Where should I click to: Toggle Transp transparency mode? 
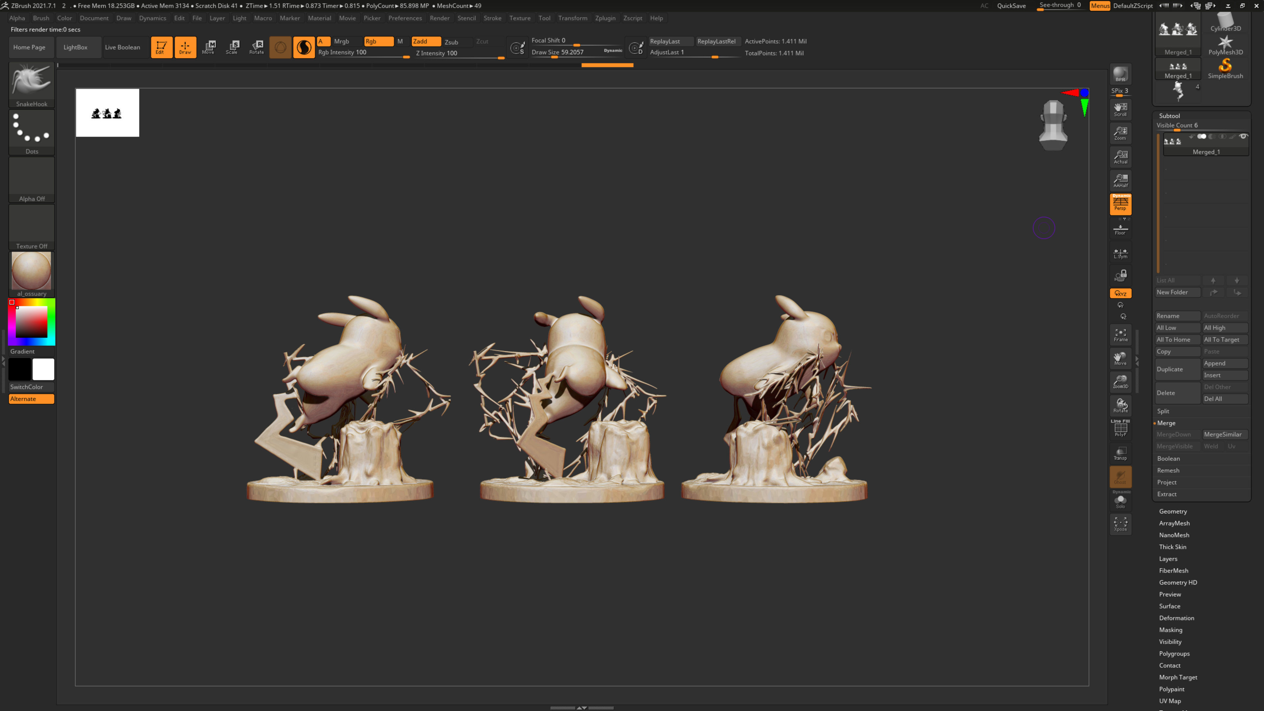coord(1121,453)
